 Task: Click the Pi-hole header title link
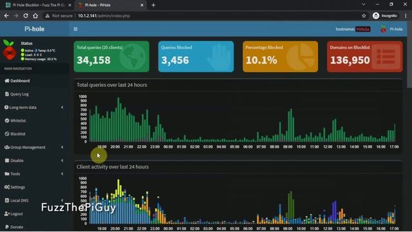[34, 29]
